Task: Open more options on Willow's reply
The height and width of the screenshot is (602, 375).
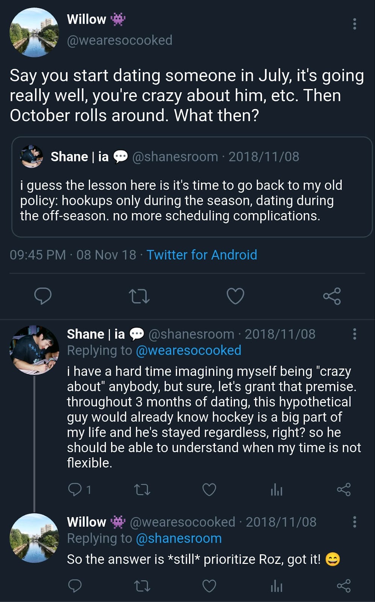Action: (354, 522)
